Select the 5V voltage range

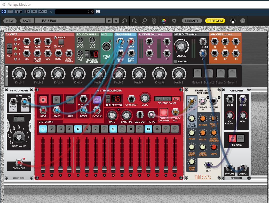(x=176, y=99)
